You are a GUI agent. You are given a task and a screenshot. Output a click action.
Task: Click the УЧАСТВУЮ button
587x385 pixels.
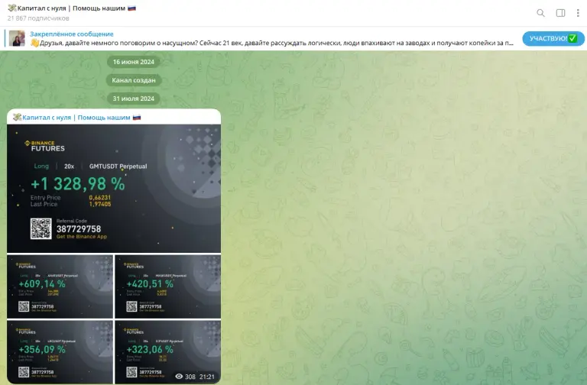pyautogui.click(x=553, y=38)
